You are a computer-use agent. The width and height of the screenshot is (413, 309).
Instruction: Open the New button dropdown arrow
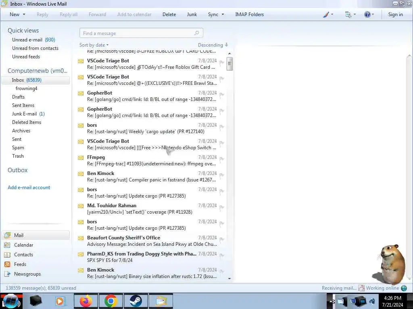(24, 14)
